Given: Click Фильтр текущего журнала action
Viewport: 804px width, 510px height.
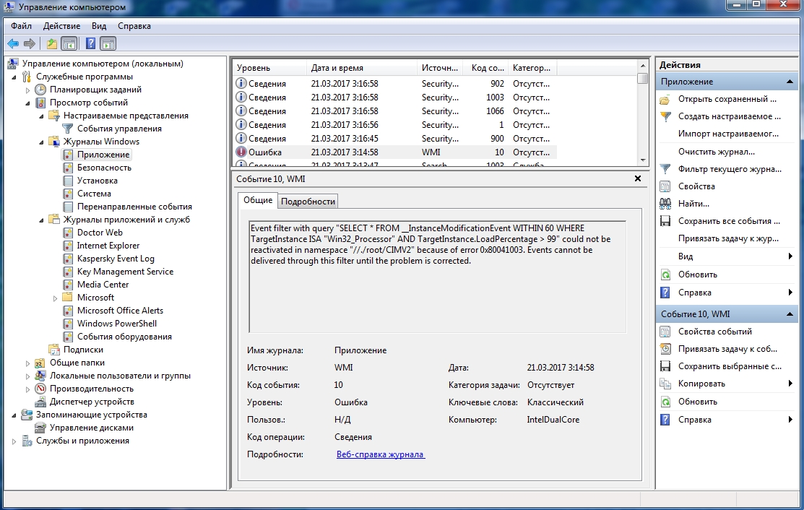Looking at the screenshot, I should [x=730, y=169].
